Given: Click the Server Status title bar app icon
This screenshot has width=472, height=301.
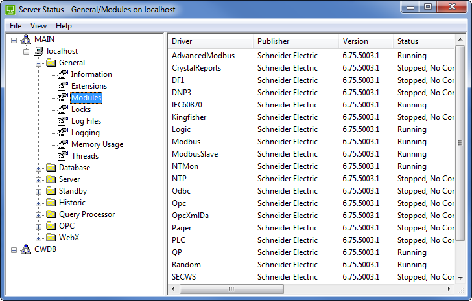Looking at the screenshot, I should pos(10,9).
